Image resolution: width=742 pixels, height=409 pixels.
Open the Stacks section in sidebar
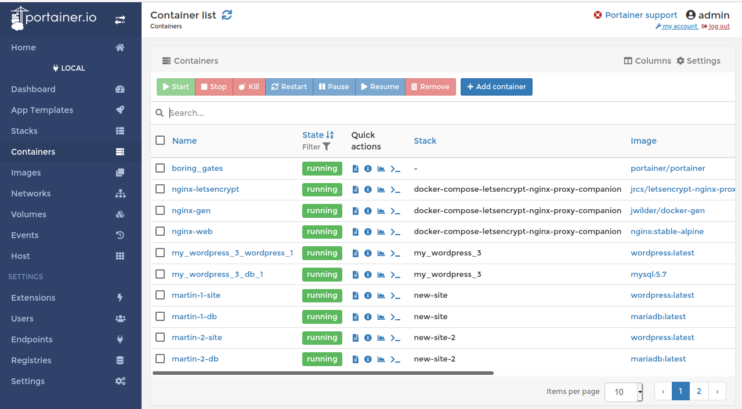pos(26,130)
